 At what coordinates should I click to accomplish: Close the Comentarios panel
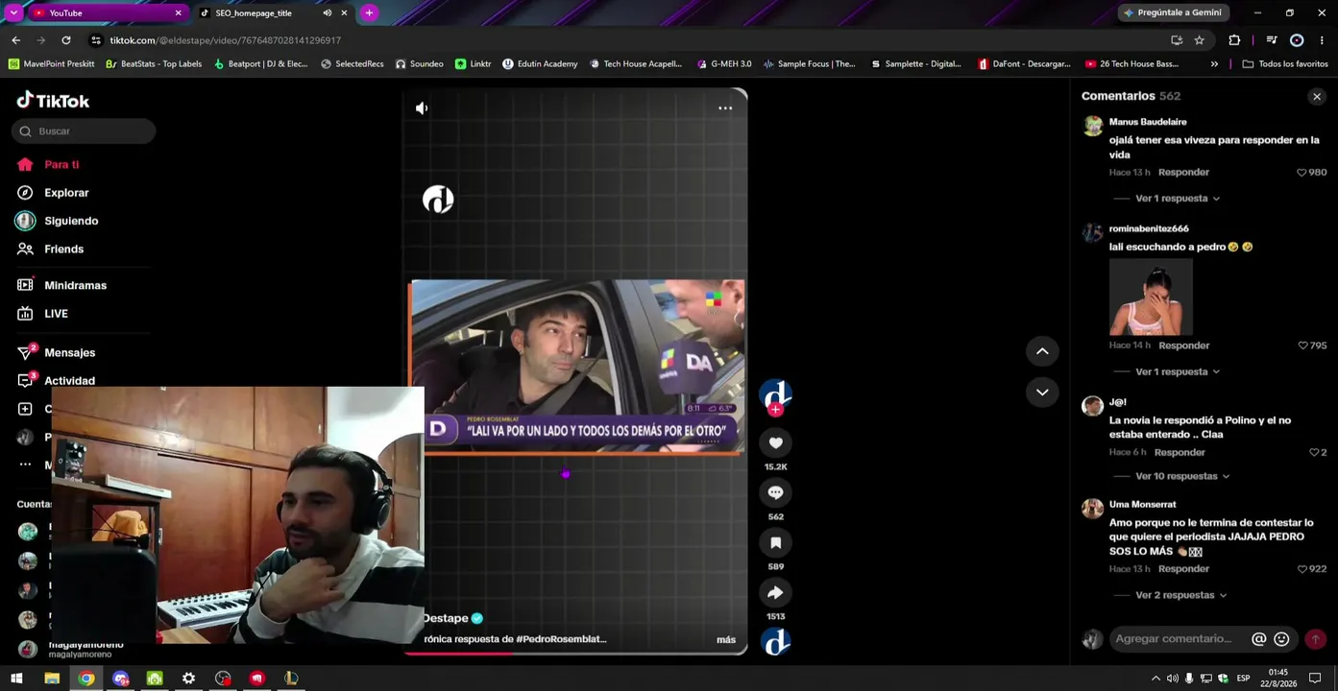tap(1317, 96)
